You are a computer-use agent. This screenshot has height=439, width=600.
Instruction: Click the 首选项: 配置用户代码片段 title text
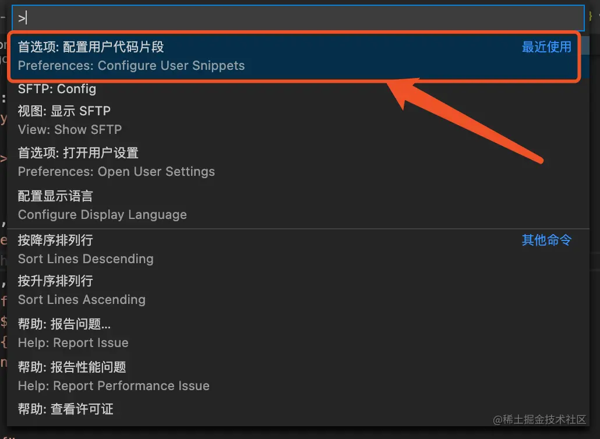tap(91, 47)
